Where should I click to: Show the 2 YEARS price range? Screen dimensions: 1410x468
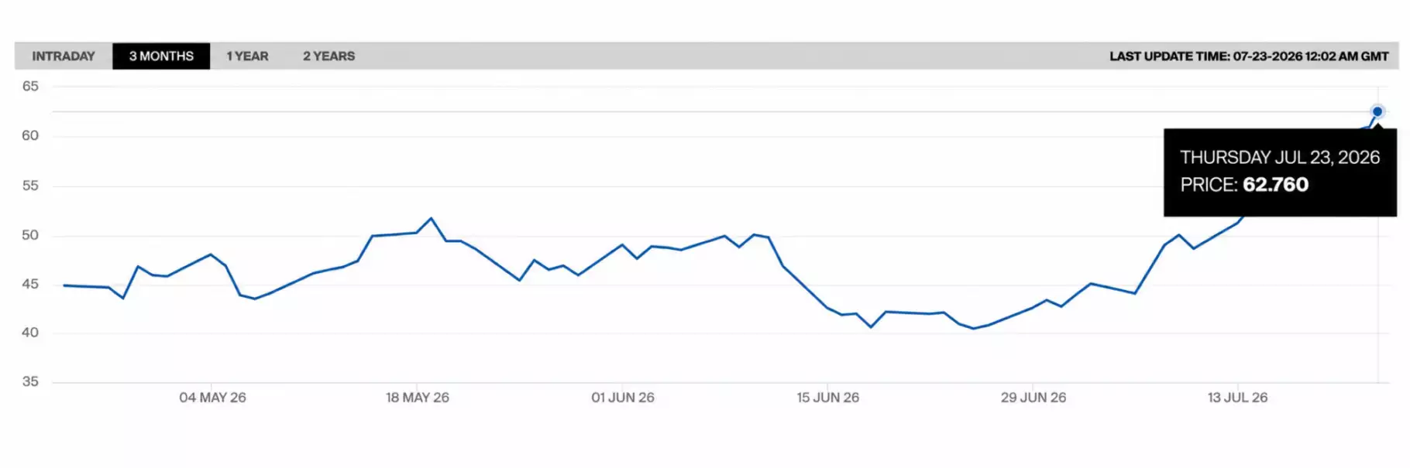pyautogui.click(x=328, y=56)
